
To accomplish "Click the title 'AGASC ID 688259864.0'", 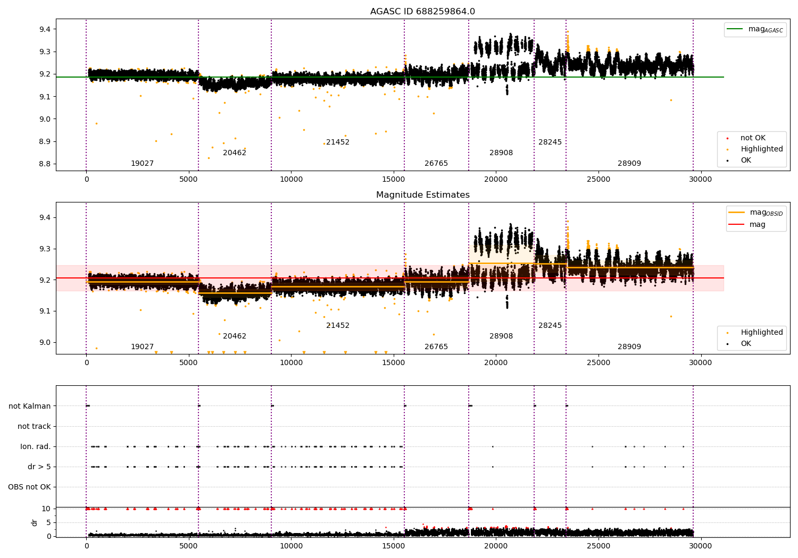I will click(422, 12).
